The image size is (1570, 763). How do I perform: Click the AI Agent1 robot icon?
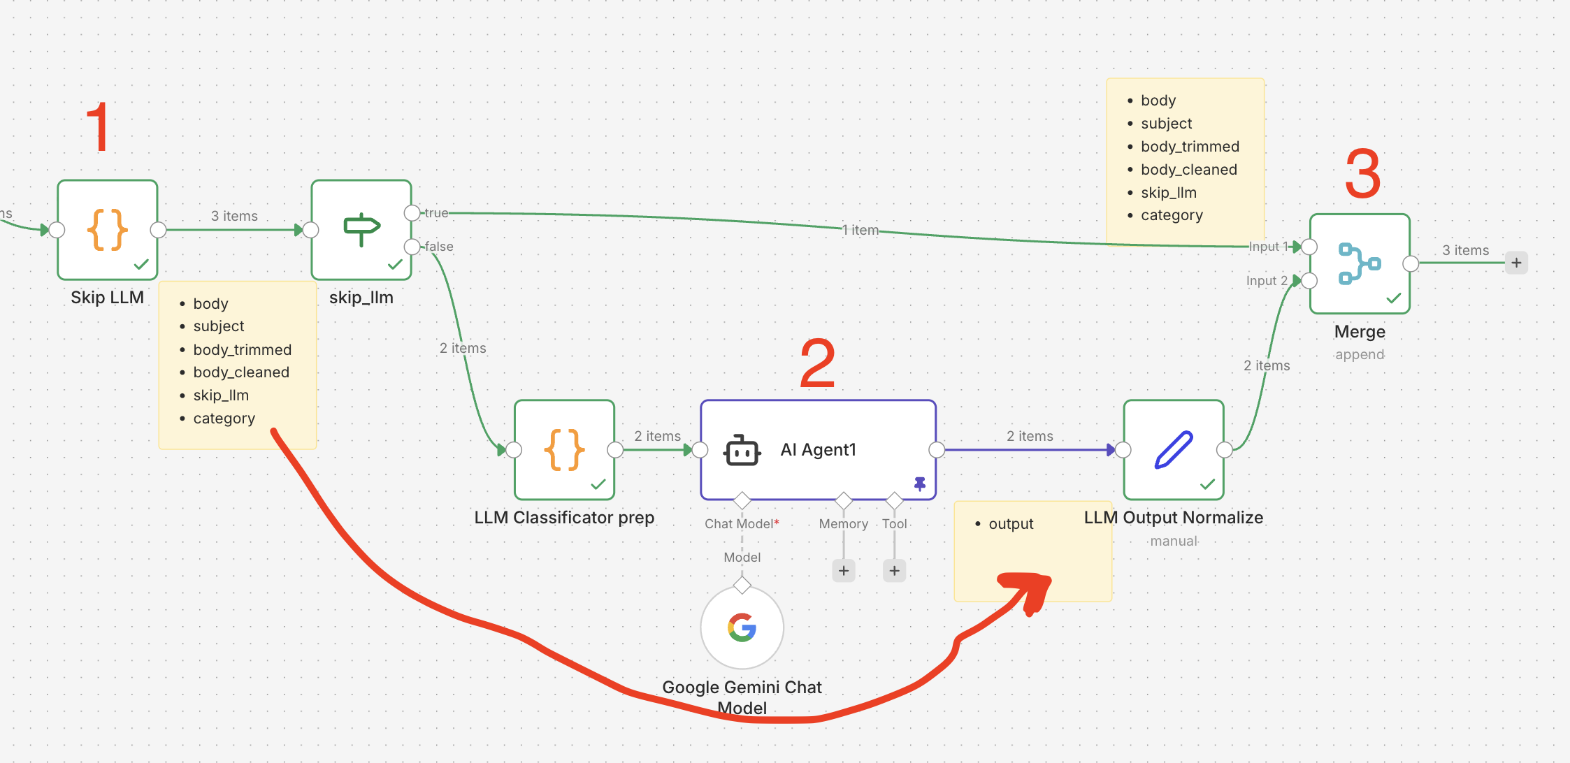742,451
